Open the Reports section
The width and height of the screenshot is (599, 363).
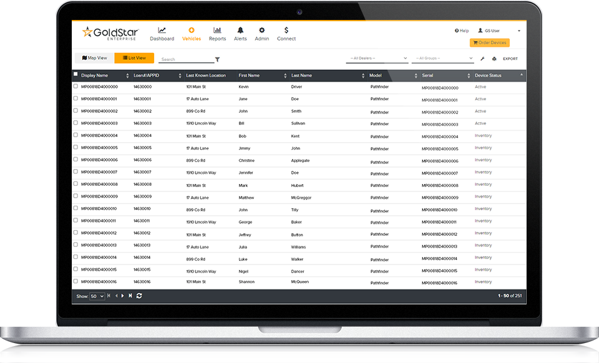coord(217,34)
